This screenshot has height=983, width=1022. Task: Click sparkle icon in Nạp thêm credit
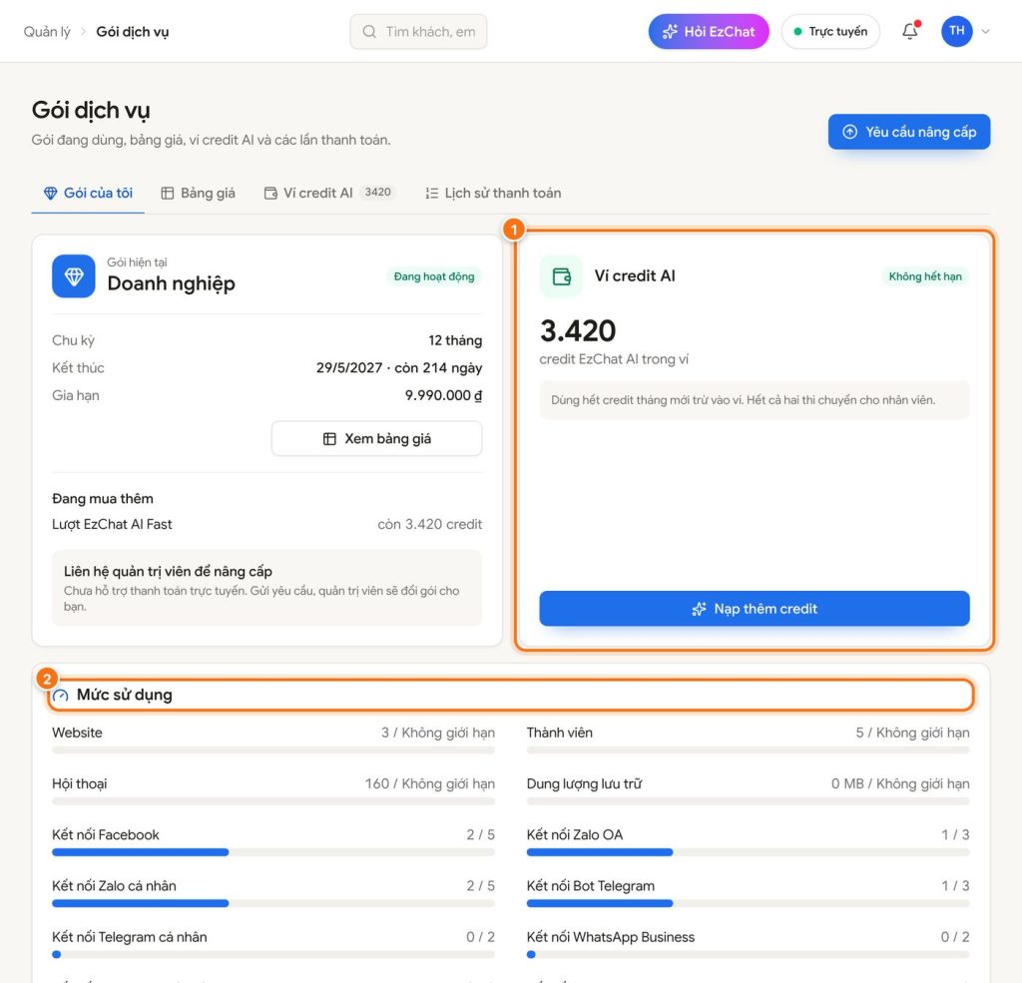pos(699,609)
